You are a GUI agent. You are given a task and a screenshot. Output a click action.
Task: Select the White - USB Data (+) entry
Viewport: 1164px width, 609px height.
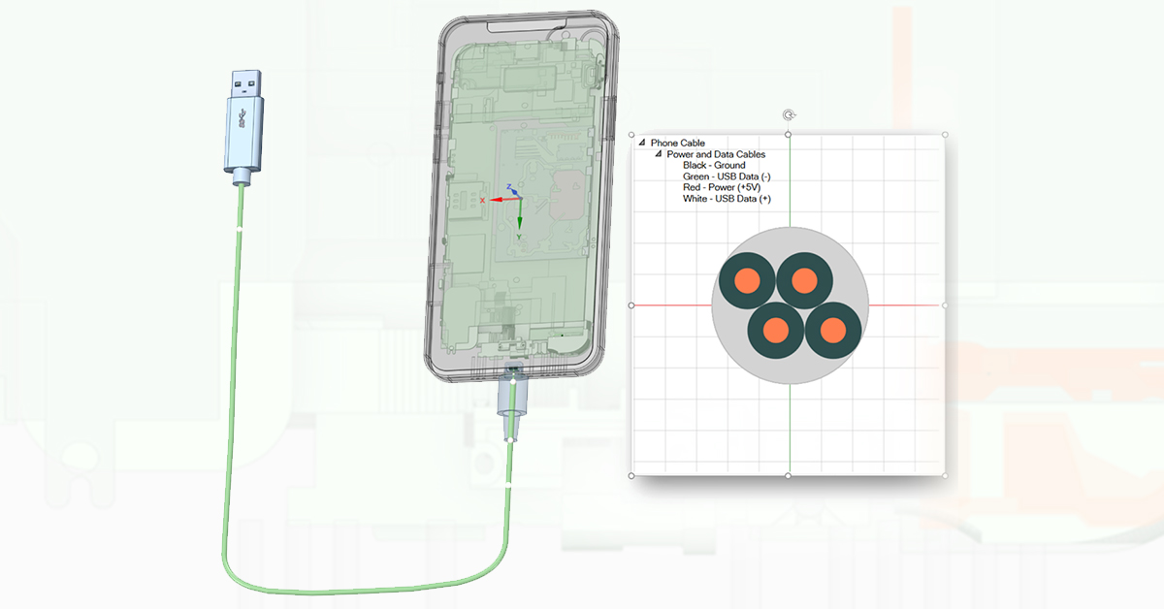click(x=727, y=199)
